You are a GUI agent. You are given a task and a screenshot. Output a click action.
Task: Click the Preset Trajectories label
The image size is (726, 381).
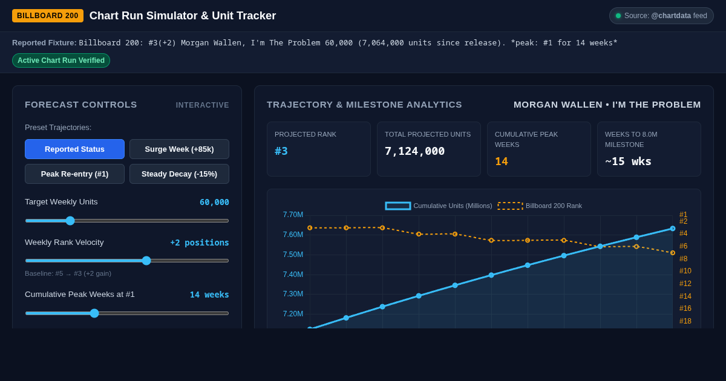point(58,128)
